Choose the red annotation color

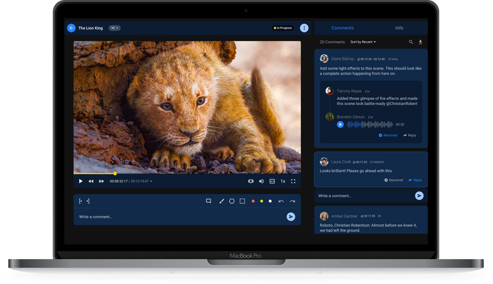coord(253,201)
